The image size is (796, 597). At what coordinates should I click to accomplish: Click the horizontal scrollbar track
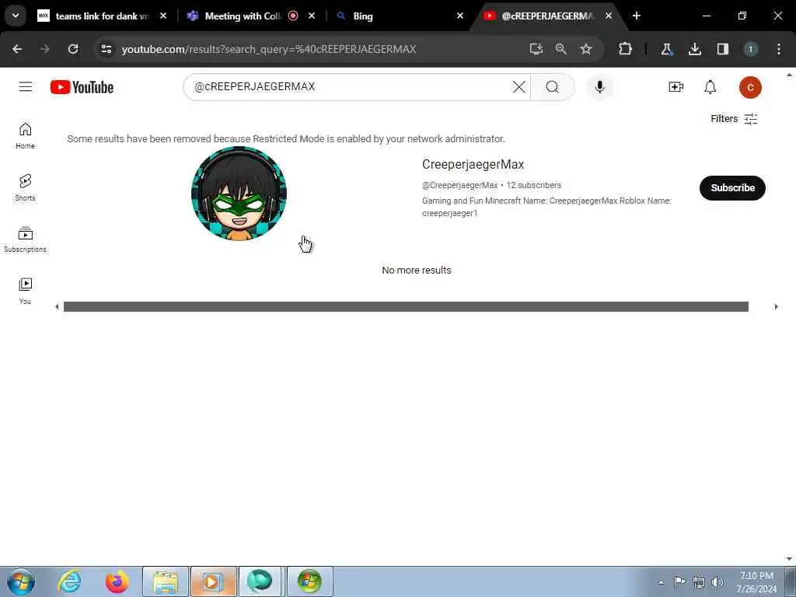[x=406, y=306]
